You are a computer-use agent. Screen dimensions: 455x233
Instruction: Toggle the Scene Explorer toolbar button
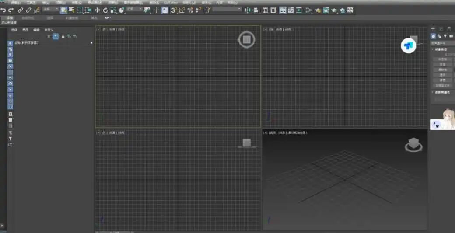(265, 10)
